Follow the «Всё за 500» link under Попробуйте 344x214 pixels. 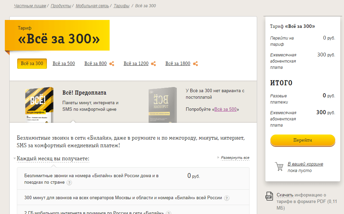[225, 109]
